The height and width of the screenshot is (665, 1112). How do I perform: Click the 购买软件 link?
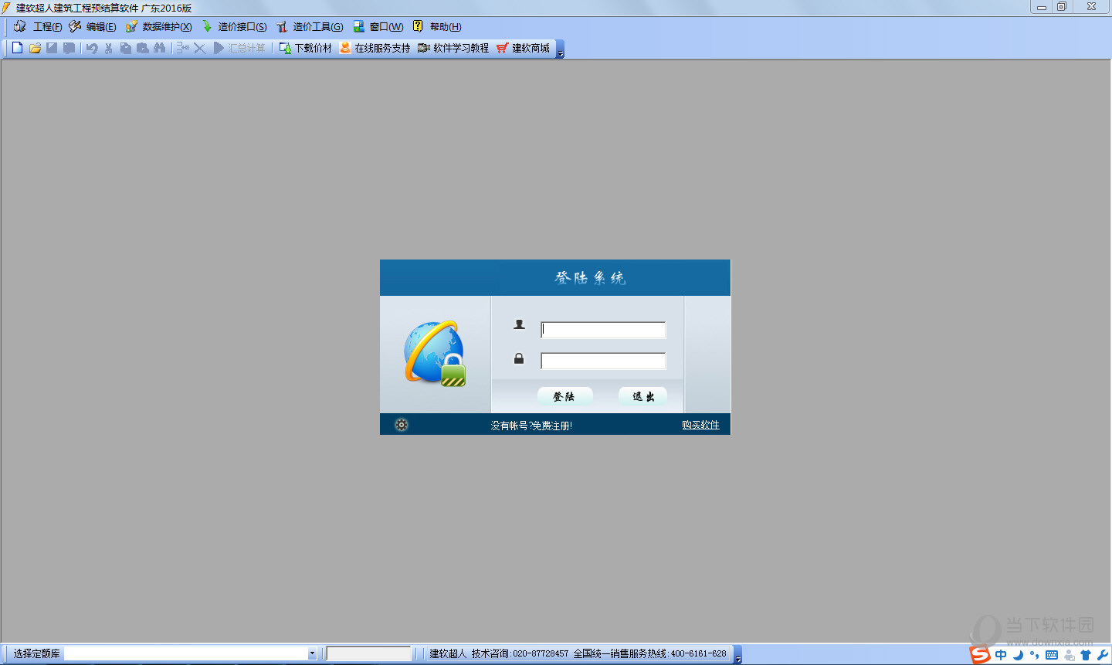(700, 426)
